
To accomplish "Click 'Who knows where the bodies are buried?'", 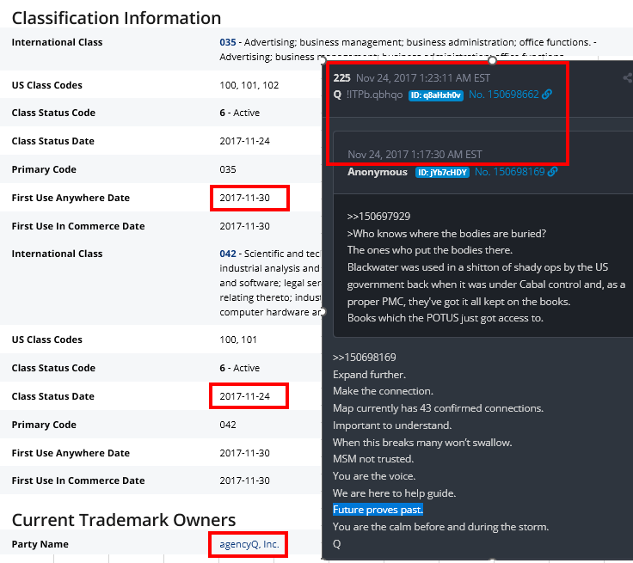I will (449, 234).
